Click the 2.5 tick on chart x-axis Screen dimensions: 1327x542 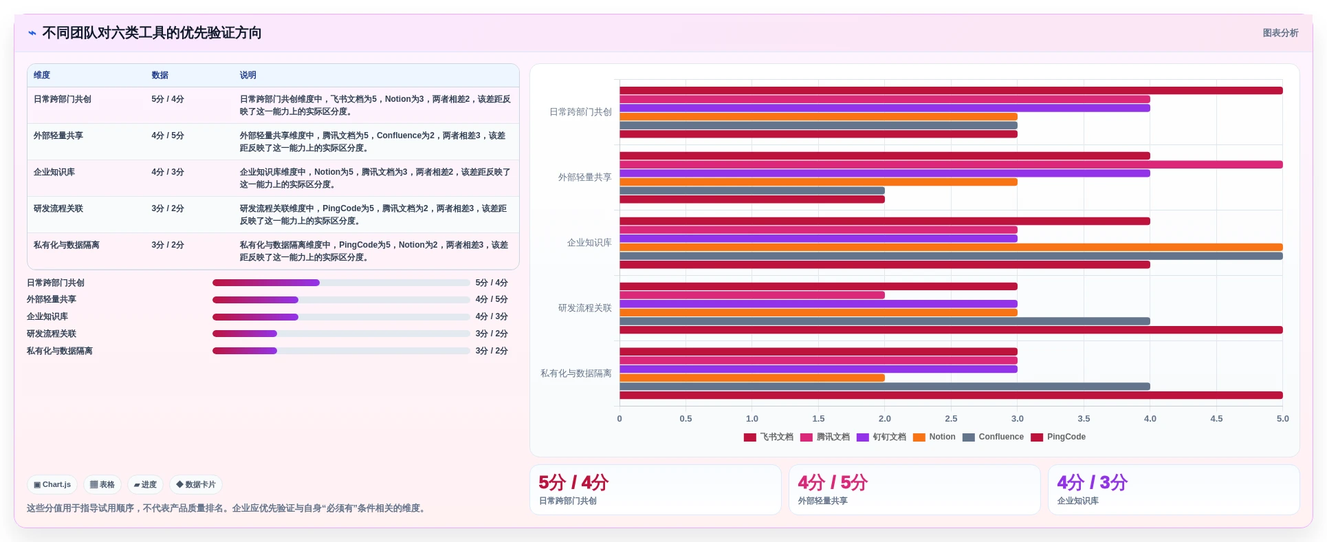(x=951, y=418)
